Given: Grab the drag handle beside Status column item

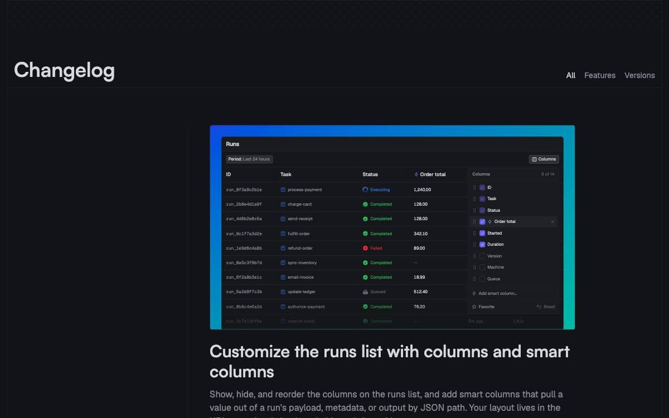Looking at the screenshot, I should [x=474, y=210].
